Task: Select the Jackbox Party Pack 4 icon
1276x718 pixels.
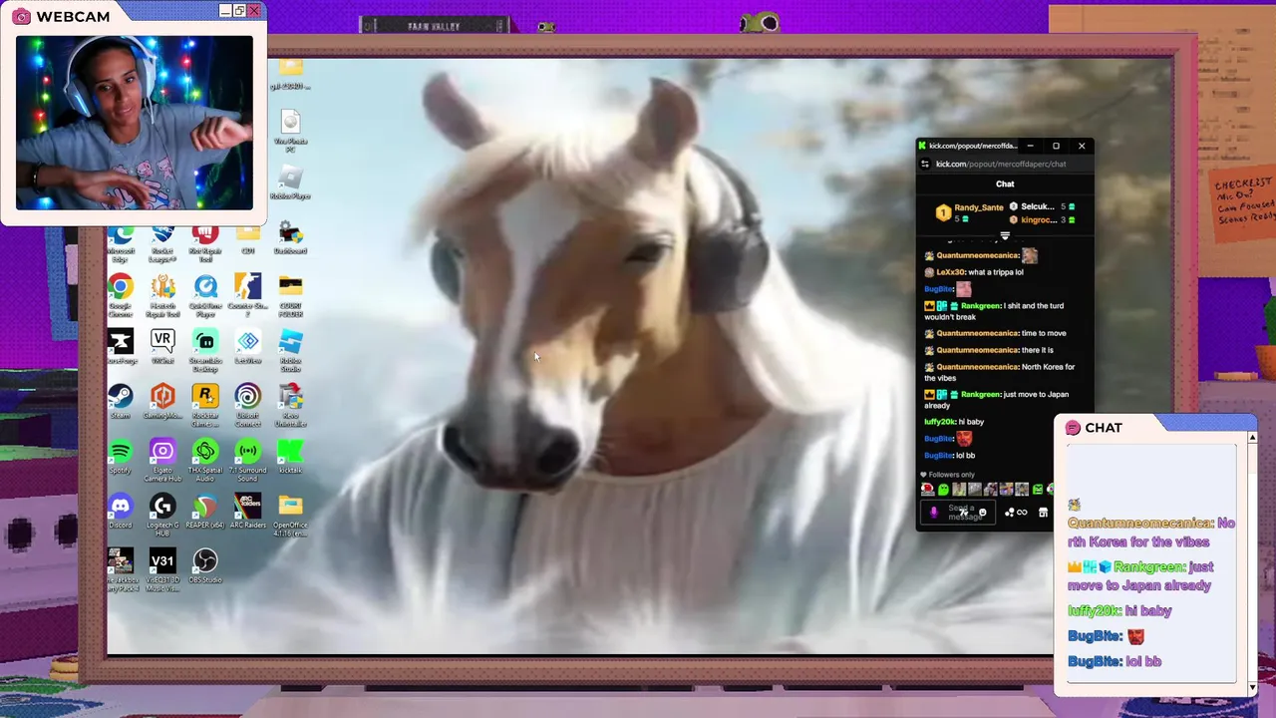Action: point(121,570)
